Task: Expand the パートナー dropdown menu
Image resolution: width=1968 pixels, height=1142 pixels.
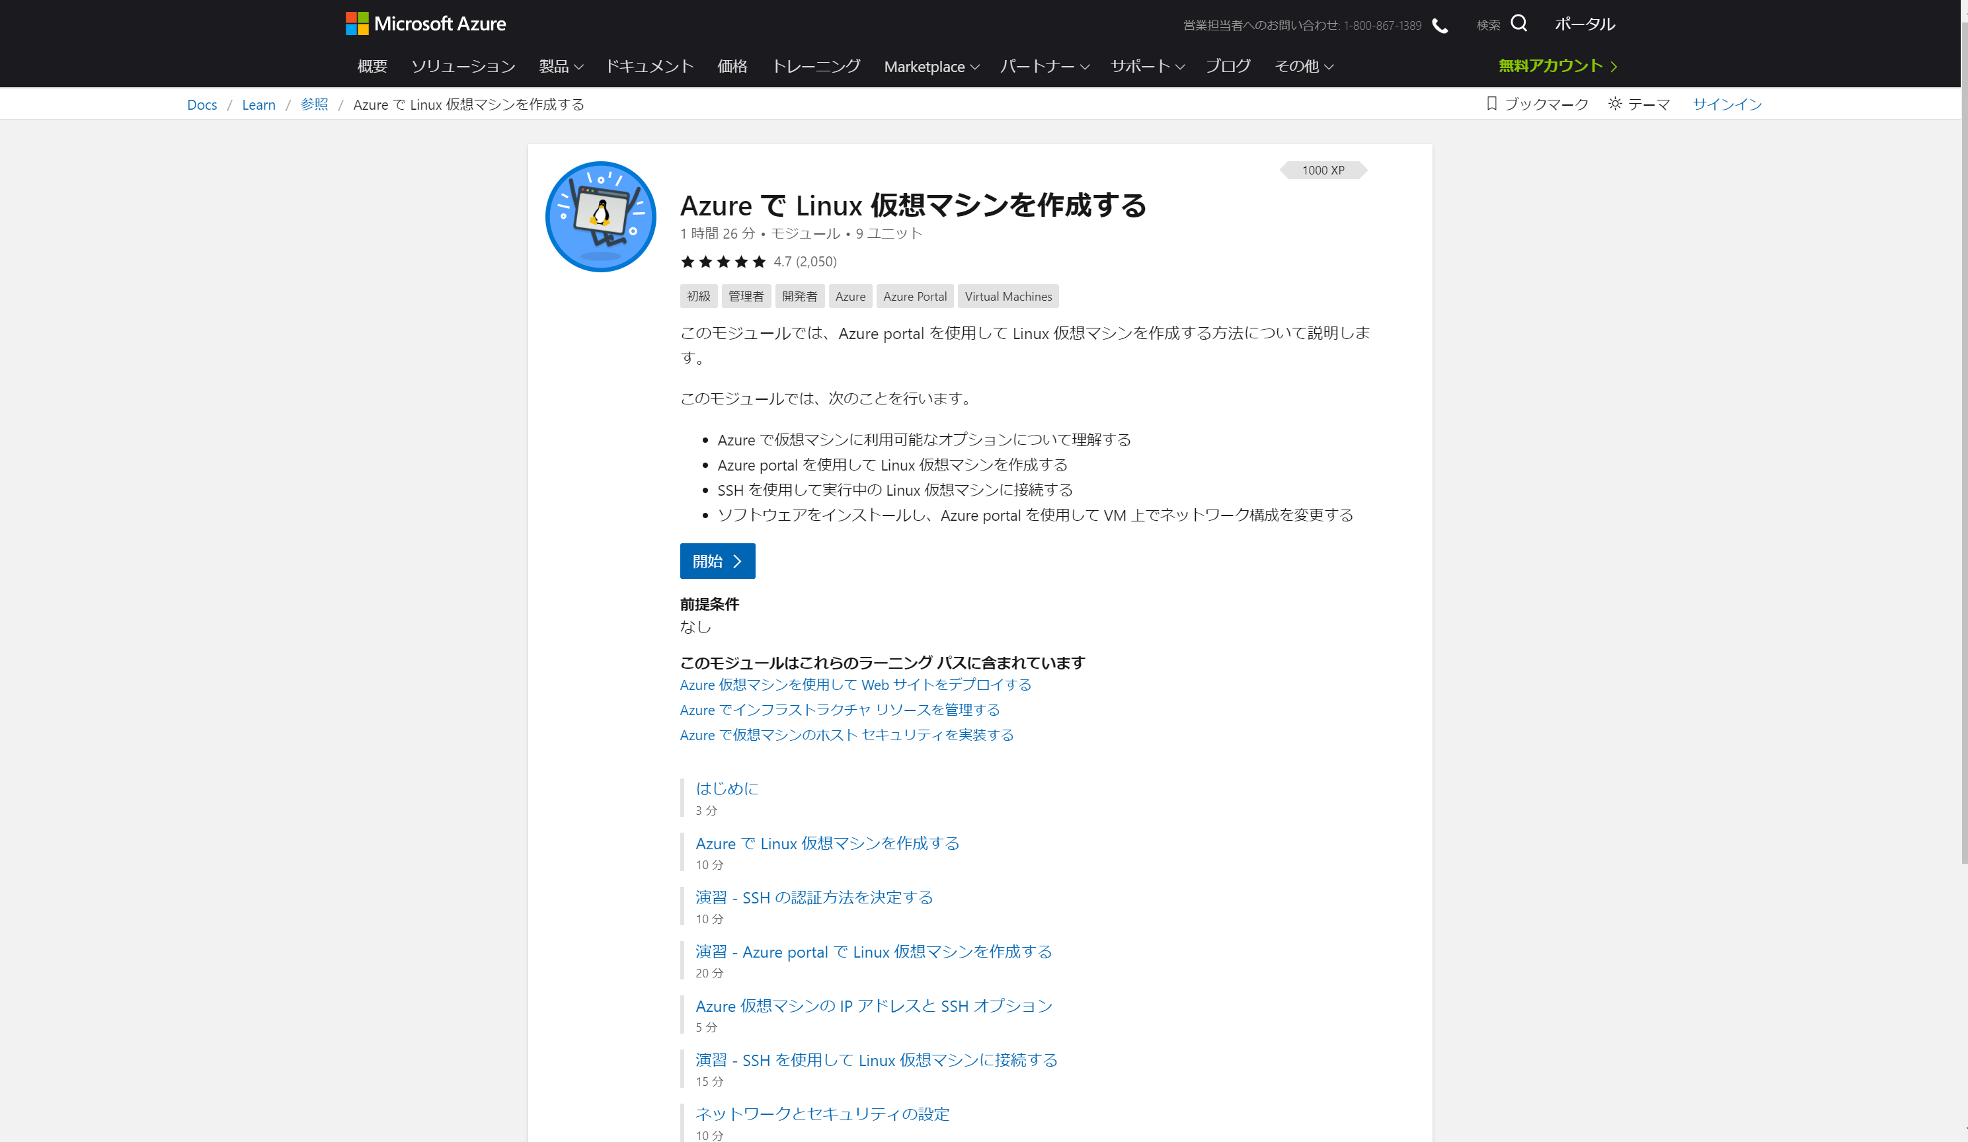Action: (x=1044, y=66)
